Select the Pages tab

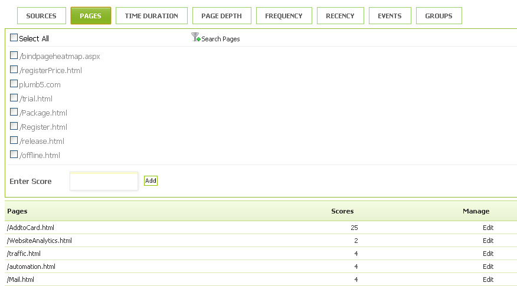[x=91, y=16]
